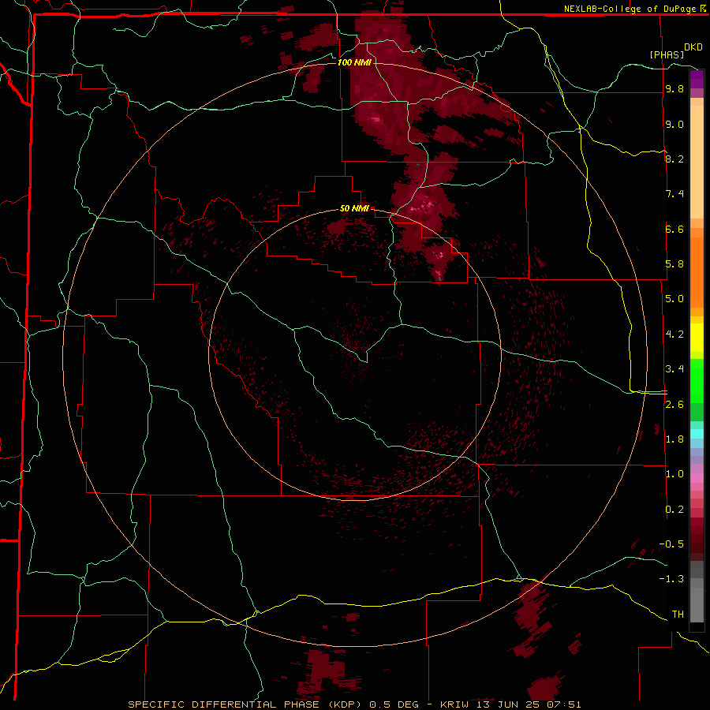This screenshot has width=710, height=710.
Task: Click the 9.0 value on color scale
Action: 674,124
